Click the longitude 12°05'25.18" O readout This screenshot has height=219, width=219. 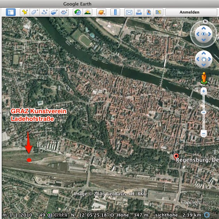pos(96,215)
